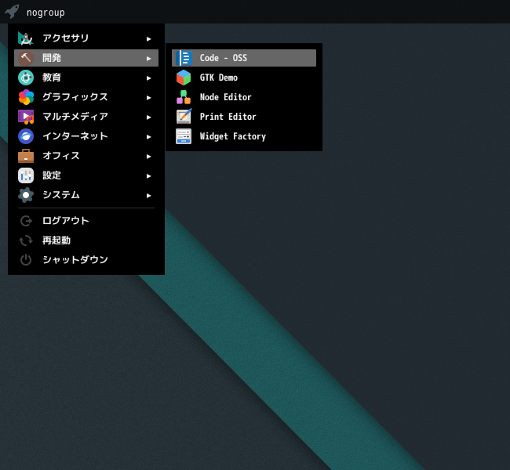Expand オフィス submenu arrow
The height and width of the screenshot is (470, 510).
point(148,156)
